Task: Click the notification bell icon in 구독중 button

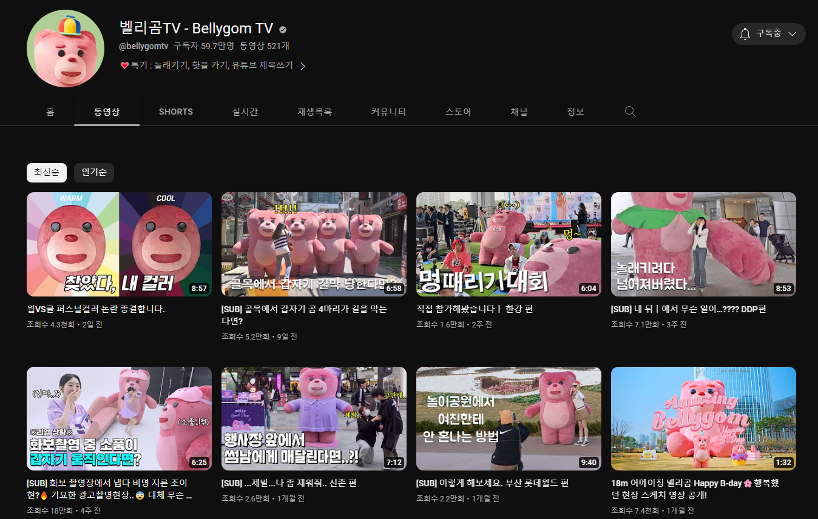Action: point(745,34)
